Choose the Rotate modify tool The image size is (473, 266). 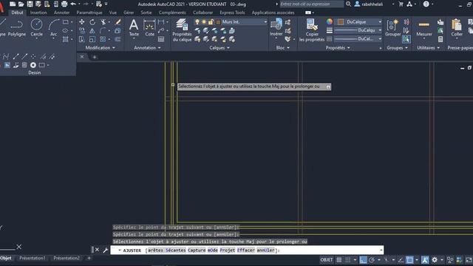click(x=92, y=22)
